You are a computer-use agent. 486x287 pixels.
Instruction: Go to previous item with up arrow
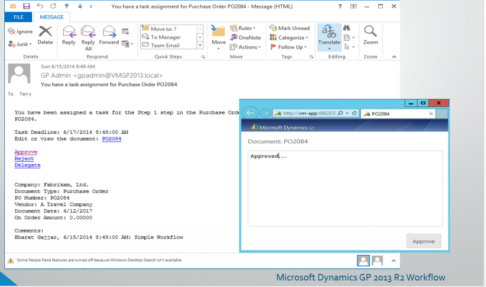coord(66,6)
